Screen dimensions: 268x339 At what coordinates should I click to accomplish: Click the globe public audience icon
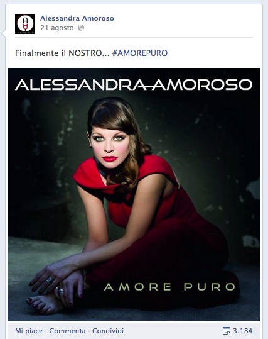[81, 28]
